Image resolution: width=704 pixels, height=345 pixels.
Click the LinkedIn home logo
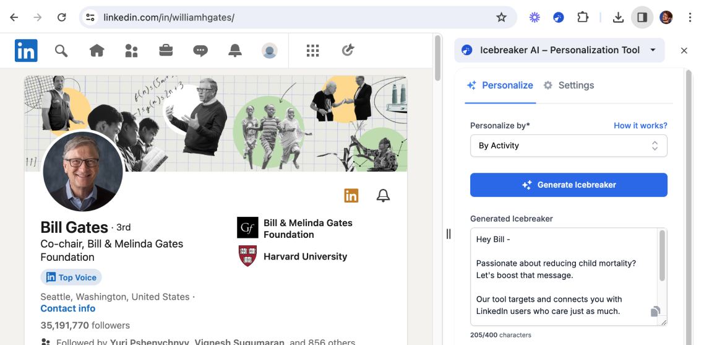coord(26,51)
